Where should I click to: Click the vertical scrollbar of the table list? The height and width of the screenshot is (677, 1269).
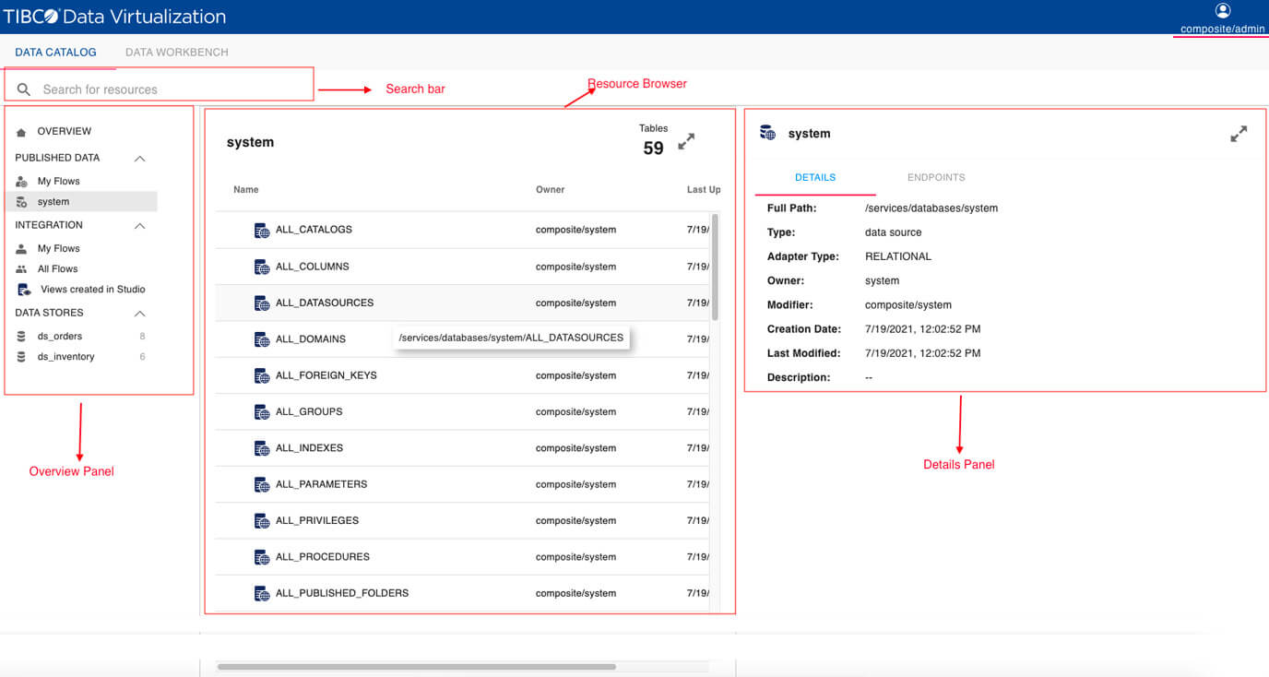point(715,267)
